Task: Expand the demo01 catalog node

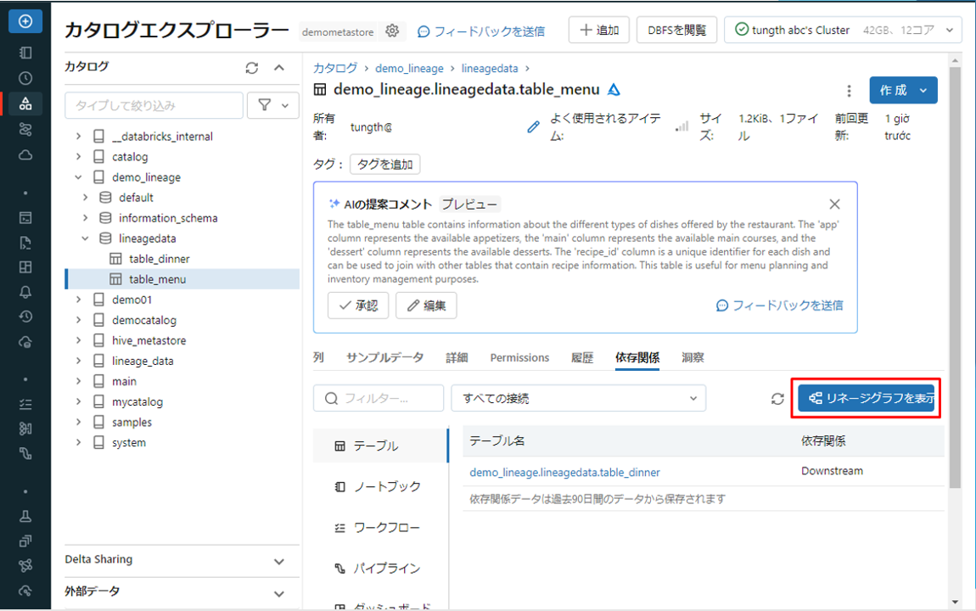Action: [x=79, y=300]
